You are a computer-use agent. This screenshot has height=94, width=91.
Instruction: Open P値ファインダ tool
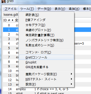click(46, 20)
